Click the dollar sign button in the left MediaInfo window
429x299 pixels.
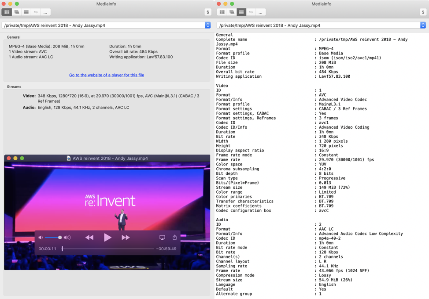[207, 12]
